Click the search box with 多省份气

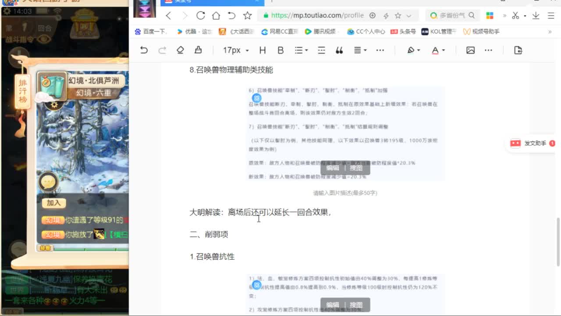pos(452,15)
